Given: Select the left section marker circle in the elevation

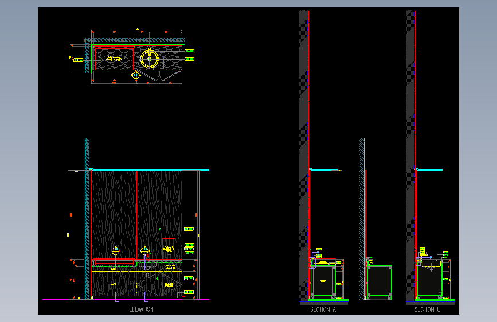Looking at the screenshot, I should click(116, 251).
